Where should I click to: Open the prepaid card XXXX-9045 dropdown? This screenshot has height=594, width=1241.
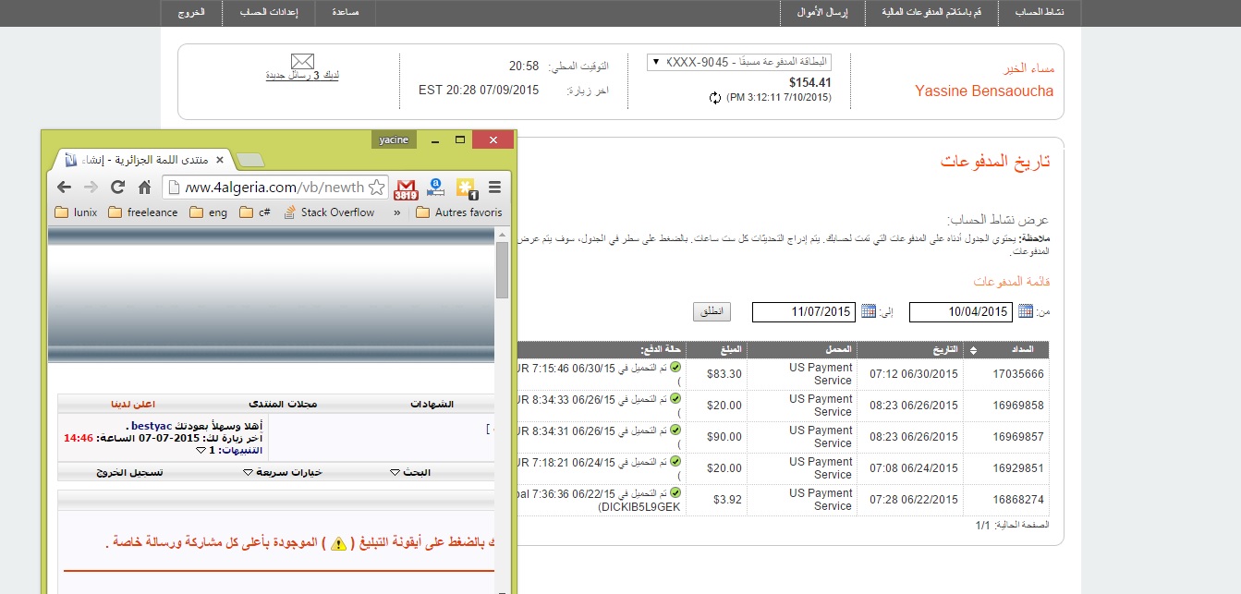point(739,63)
